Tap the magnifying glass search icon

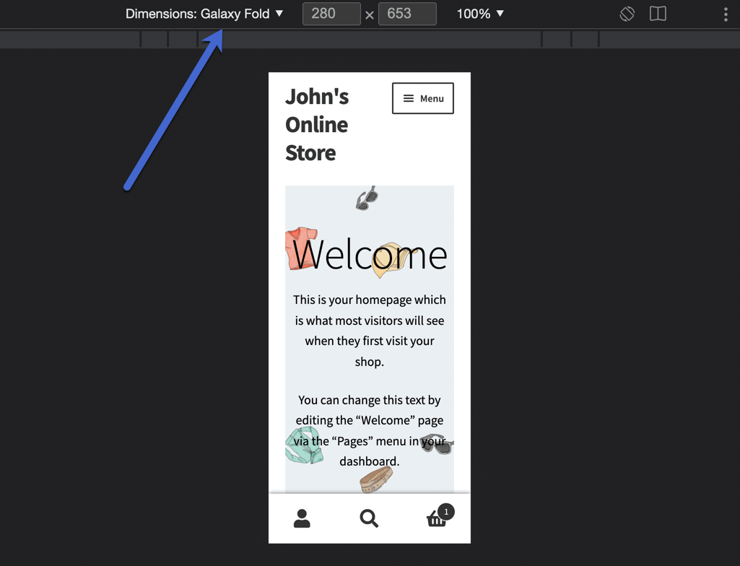tap(369, 518)
